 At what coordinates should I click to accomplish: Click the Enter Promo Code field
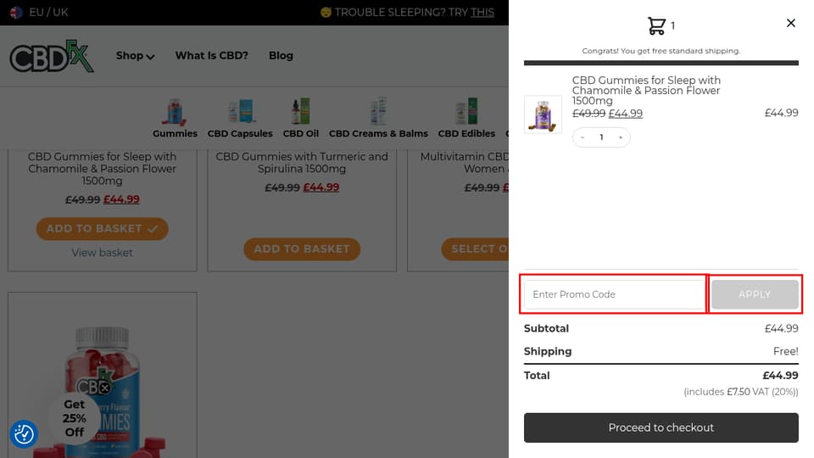614,294
